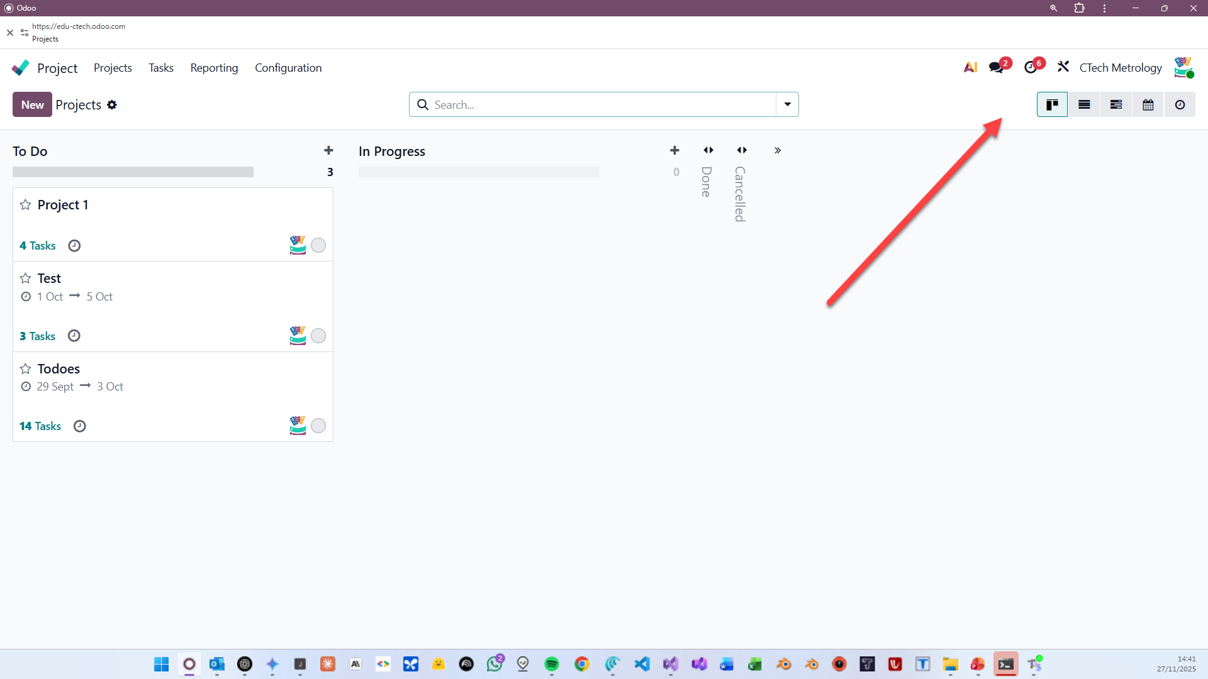Open activities clock icon in navbar
This screenshot has width=1208, height=679.
click(x=1031, y=67)
